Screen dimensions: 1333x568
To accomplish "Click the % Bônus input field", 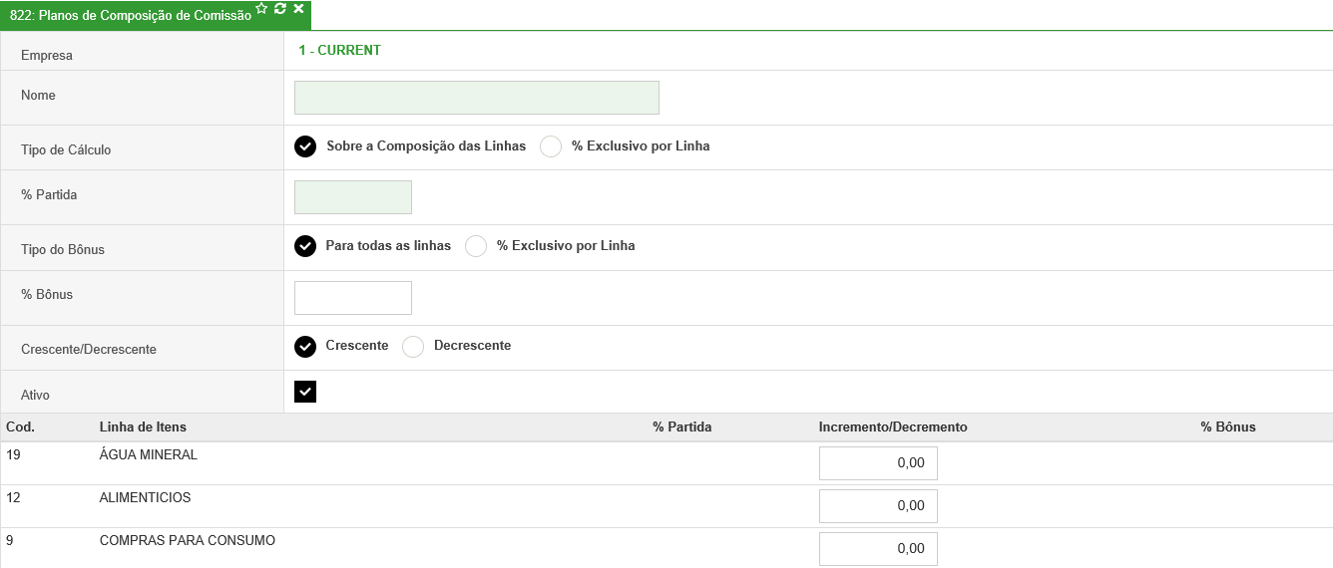I will pos(353,298).
